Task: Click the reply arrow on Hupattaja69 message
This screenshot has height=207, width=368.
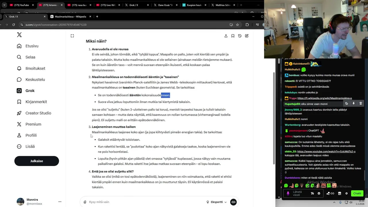Action: [x=347, y=103]
